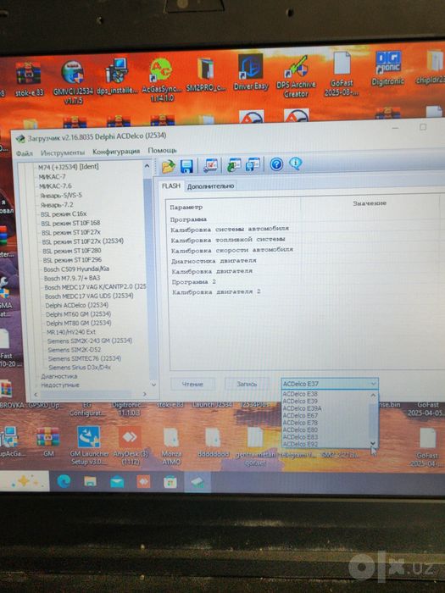Launch Digitronic desktop icon
The image size is (445, 593).
click(x=387, y=69)
